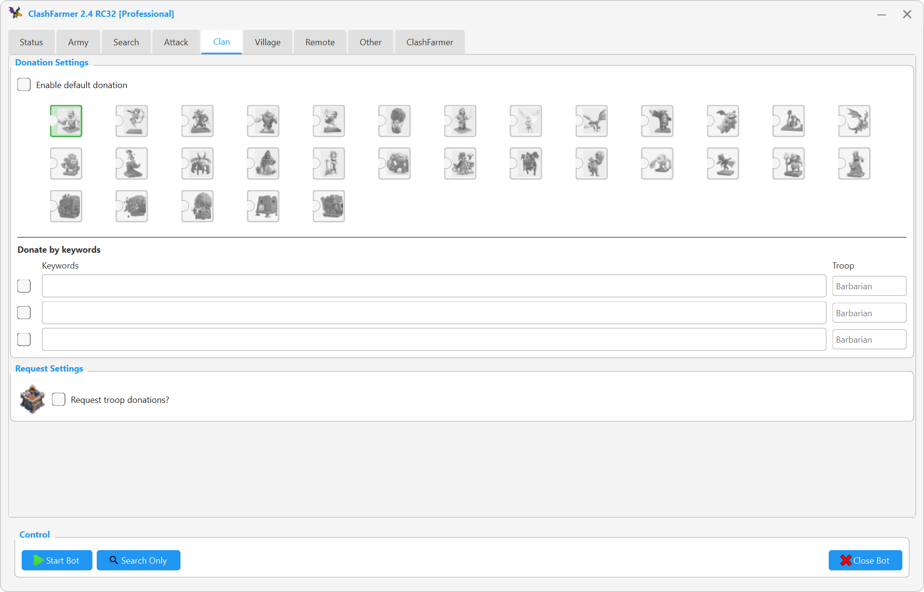Select the Bowler troop icon
Image resolution: width=924 pixels, height=592 pixels.
(x=591, y=164)
